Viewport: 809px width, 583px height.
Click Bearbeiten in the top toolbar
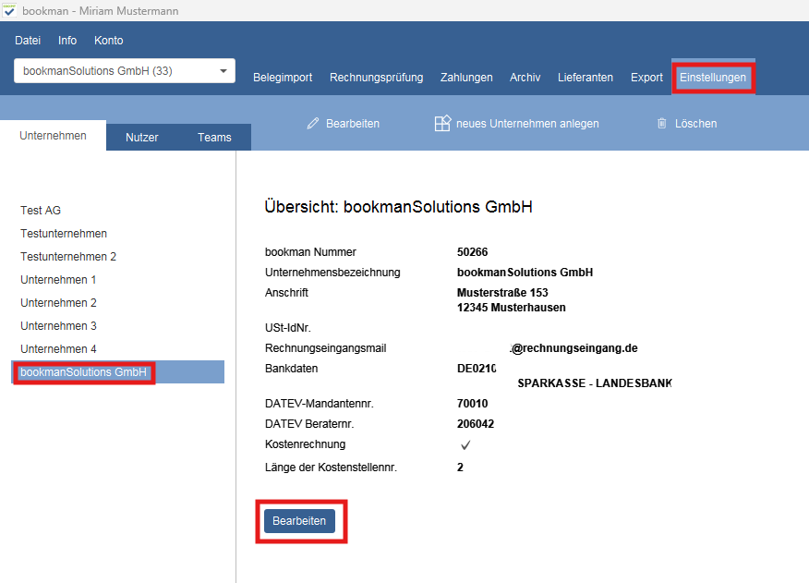pyautogui.click(x=353, y=124)
